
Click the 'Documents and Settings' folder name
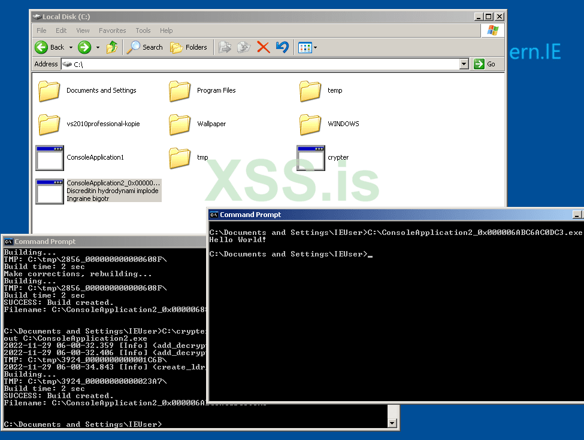click(101, 90)
